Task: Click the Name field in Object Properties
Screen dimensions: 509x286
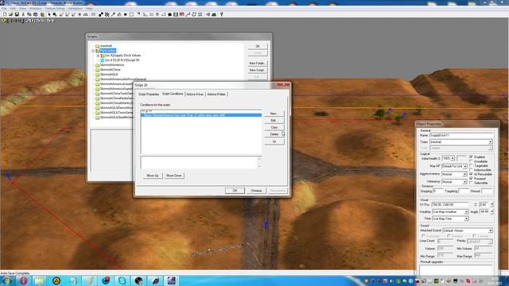Action: click(x=460, y=135)
